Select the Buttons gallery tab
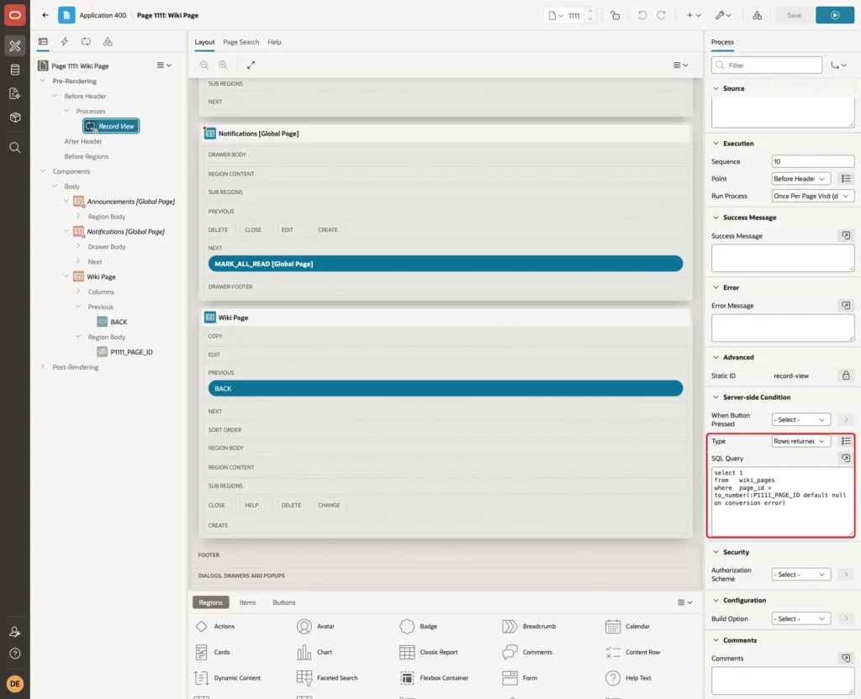Viewport: 861px width, 699px height. pos(284,602)
